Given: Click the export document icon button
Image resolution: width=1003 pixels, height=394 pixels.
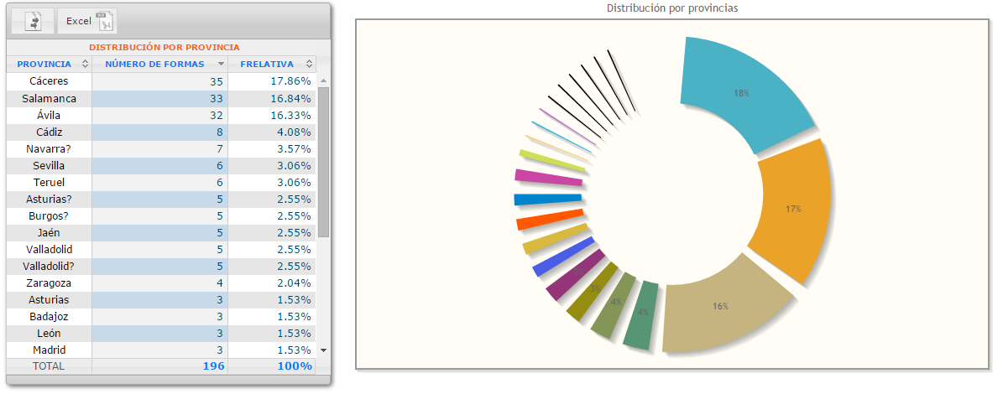Looking at the screenshot, I should (34, 21).
